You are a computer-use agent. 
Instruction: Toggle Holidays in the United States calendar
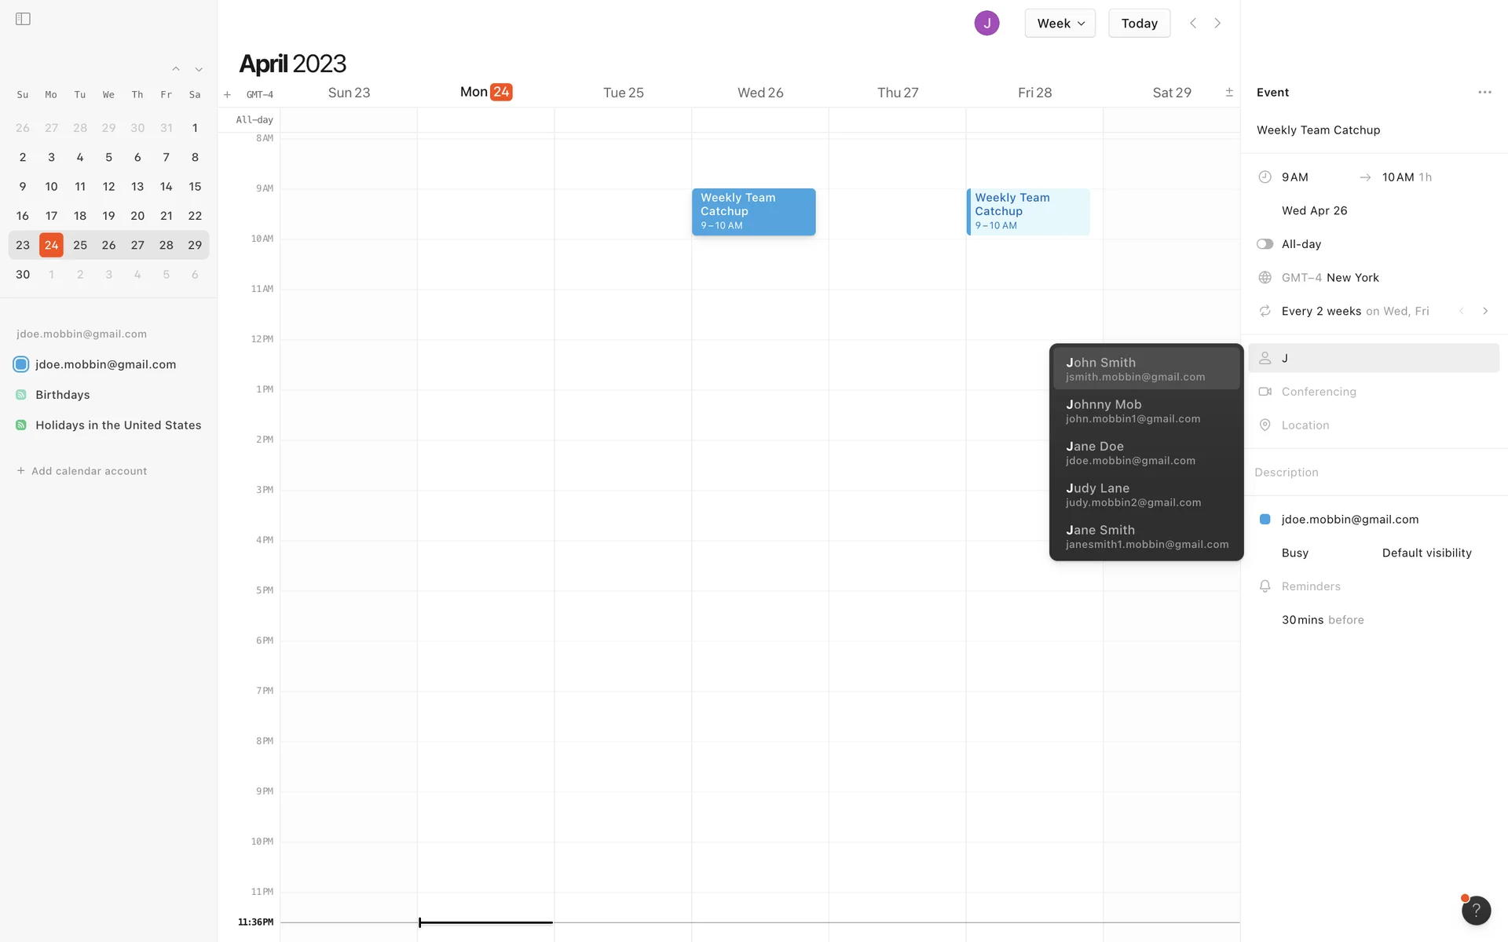tap(21, 425)
